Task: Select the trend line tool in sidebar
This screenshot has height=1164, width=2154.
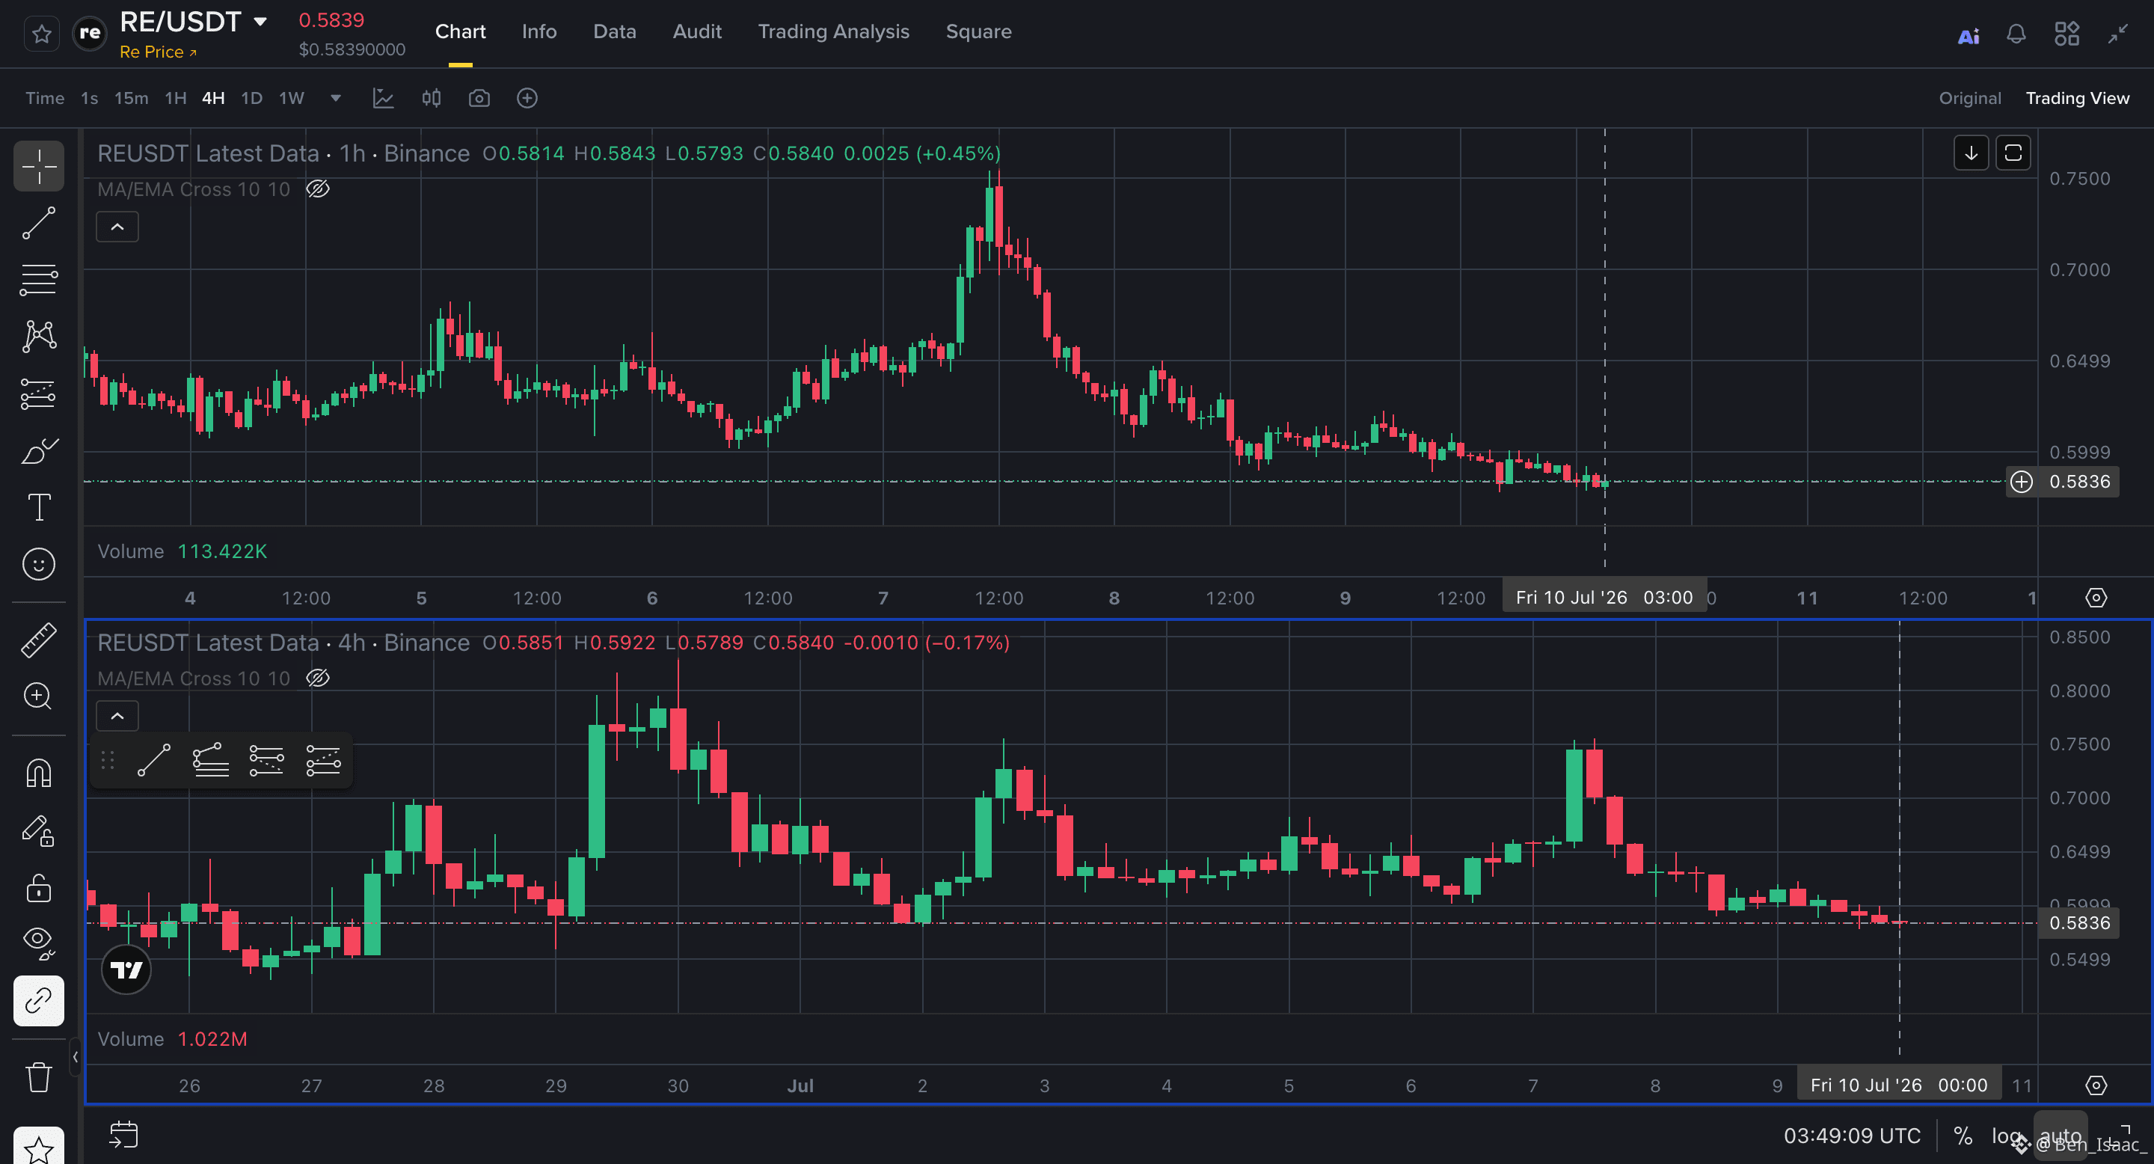Action: click(x=38, y=223)
